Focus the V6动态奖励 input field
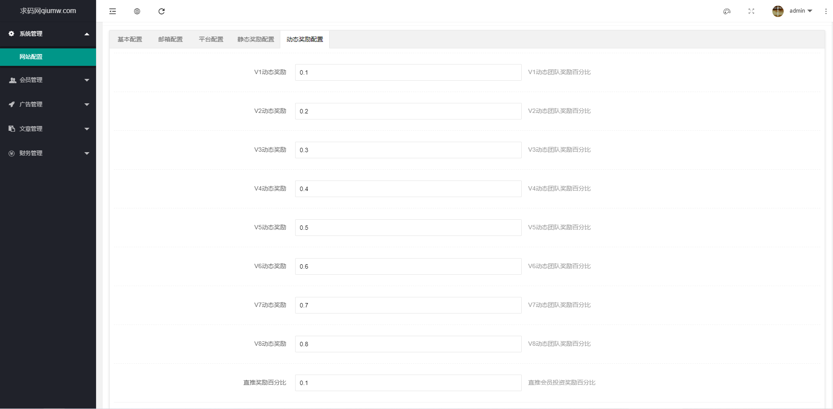Image resolution: width=833 pixels, height=409 pixels. pos(408,266)
